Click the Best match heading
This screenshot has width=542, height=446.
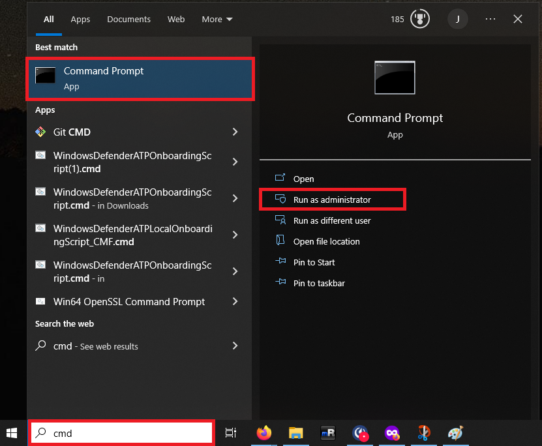[x=56, y=48]
